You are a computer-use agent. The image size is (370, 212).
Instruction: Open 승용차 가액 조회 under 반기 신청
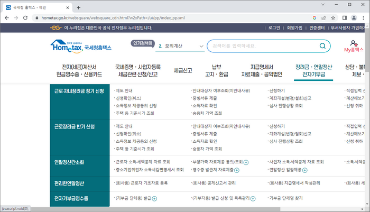point(207,149)
